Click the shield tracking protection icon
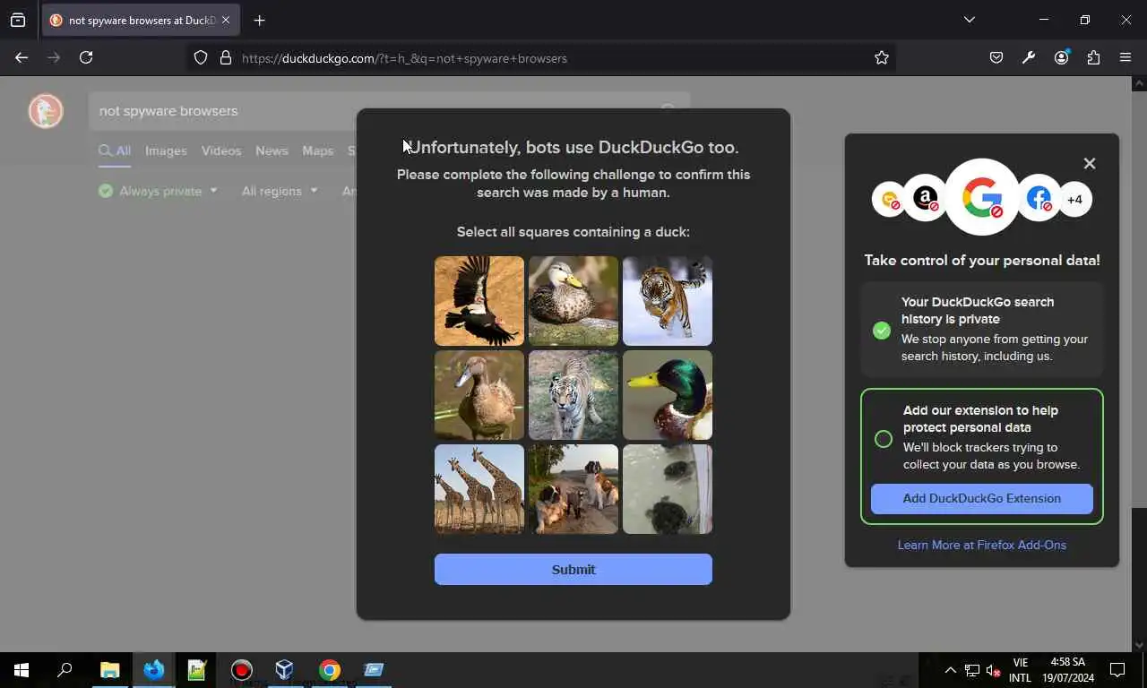 (201, 57)
